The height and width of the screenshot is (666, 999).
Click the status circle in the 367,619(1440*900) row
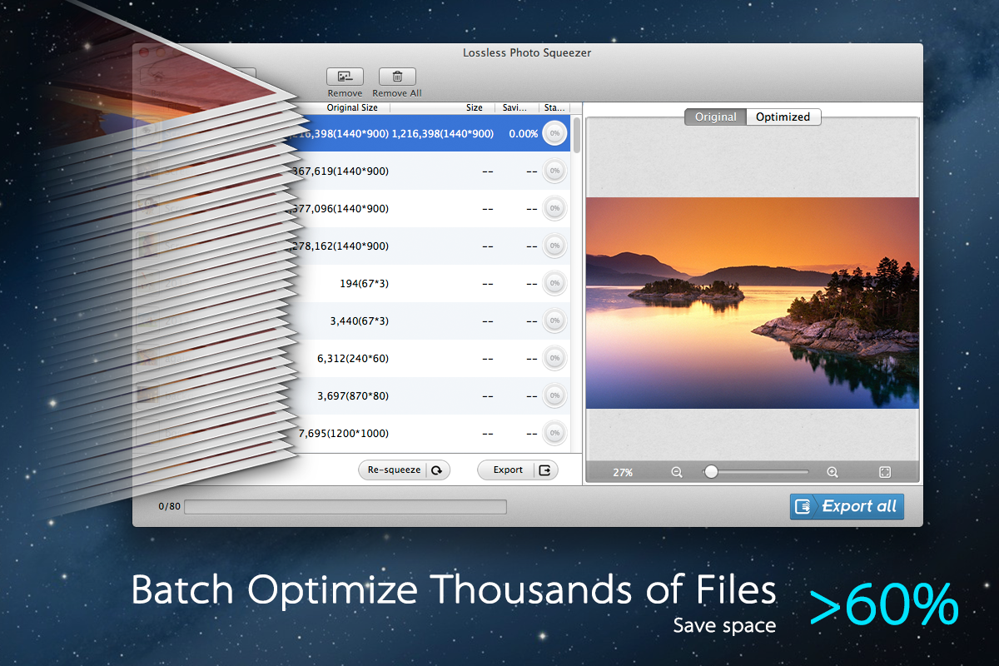(554, 171)
